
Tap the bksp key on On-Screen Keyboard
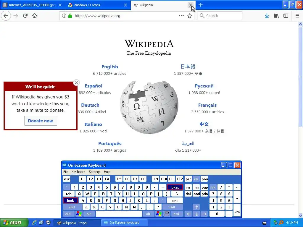(x=175, y=187)
